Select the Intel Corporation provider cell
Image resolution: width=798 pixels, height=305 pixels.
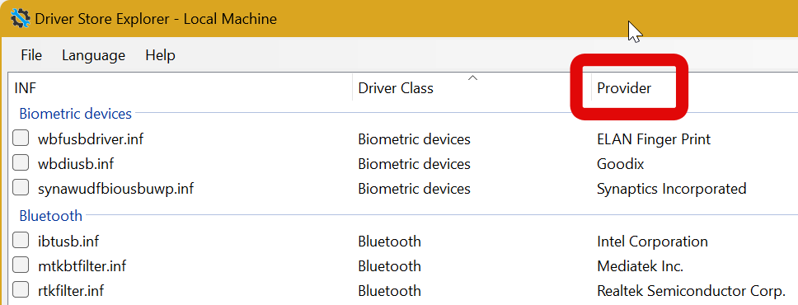[652, 241]
